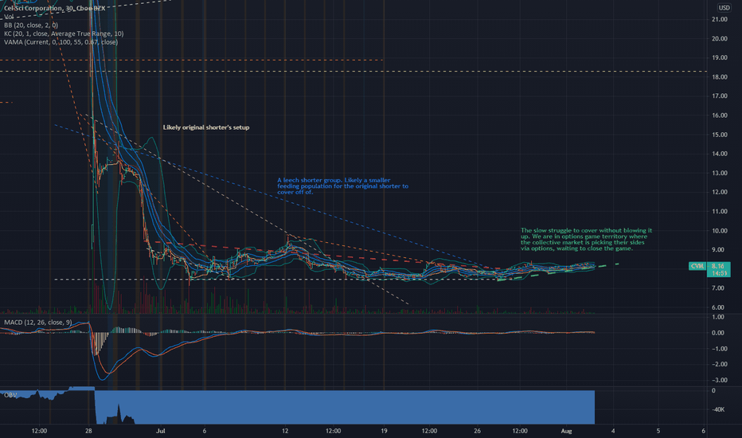Select the BB (20, close, 2, 0) indicator

tap(31, 25)
